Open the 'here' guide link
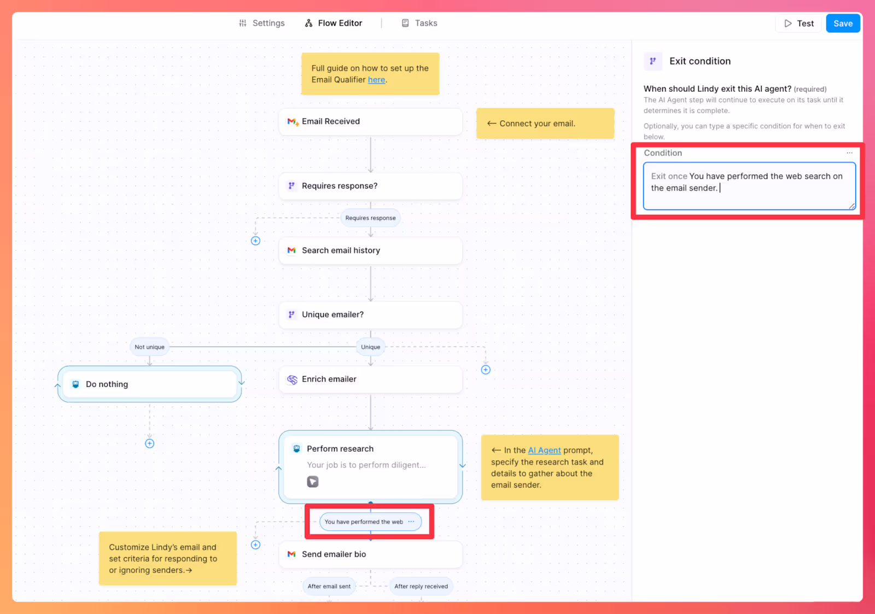 tap(376, 80)
